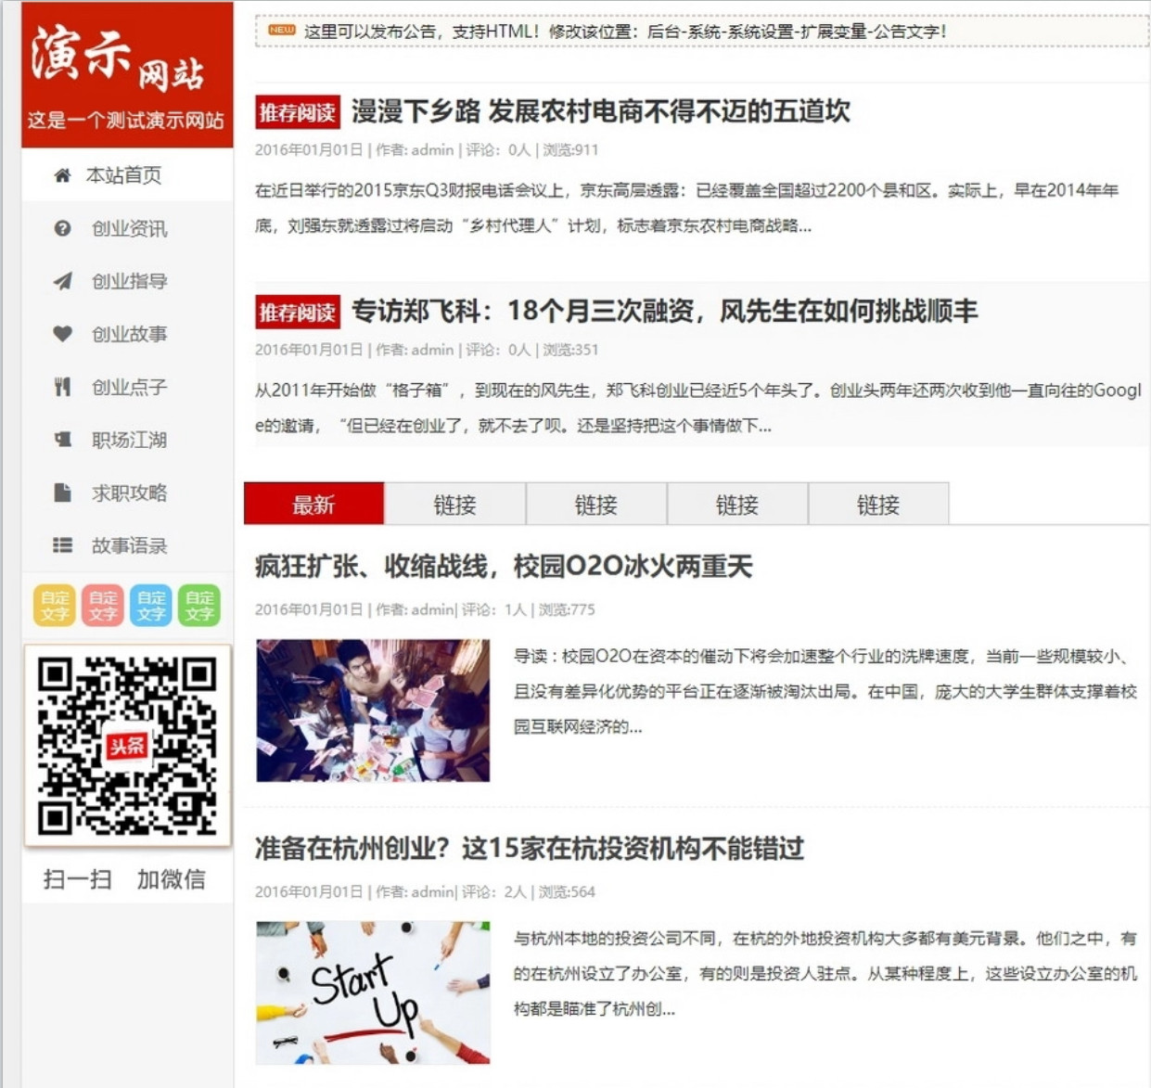The height and width of the screenshot is (1088, 1151).
Task: Click the excerpt starting 从2011年开始做“格子箱”
Action: click(x=698, y=408)
